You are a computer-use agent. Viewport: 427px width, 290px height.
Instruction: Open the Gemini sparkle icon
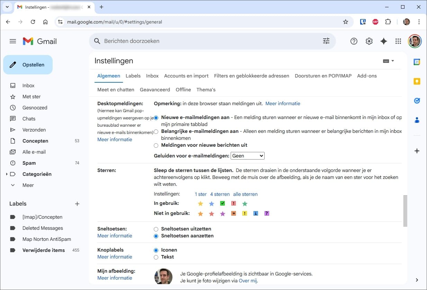pos(384,41)
